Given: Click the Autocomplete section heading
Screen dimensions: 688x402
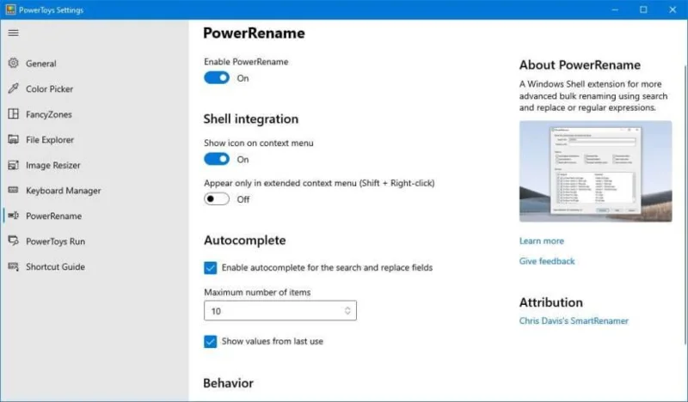Looking at the screenshot, I should coord(245,241).
